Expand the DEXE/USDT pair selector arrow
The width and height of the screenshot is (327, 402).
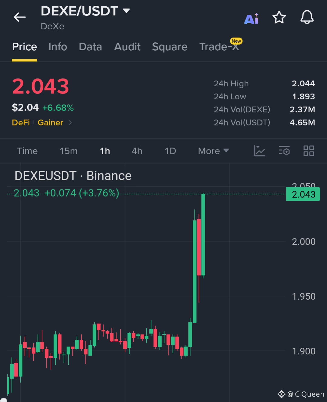(126, 11)
